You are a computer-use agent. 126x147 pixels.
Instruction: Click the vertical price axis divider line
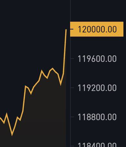tap(70, 73)
